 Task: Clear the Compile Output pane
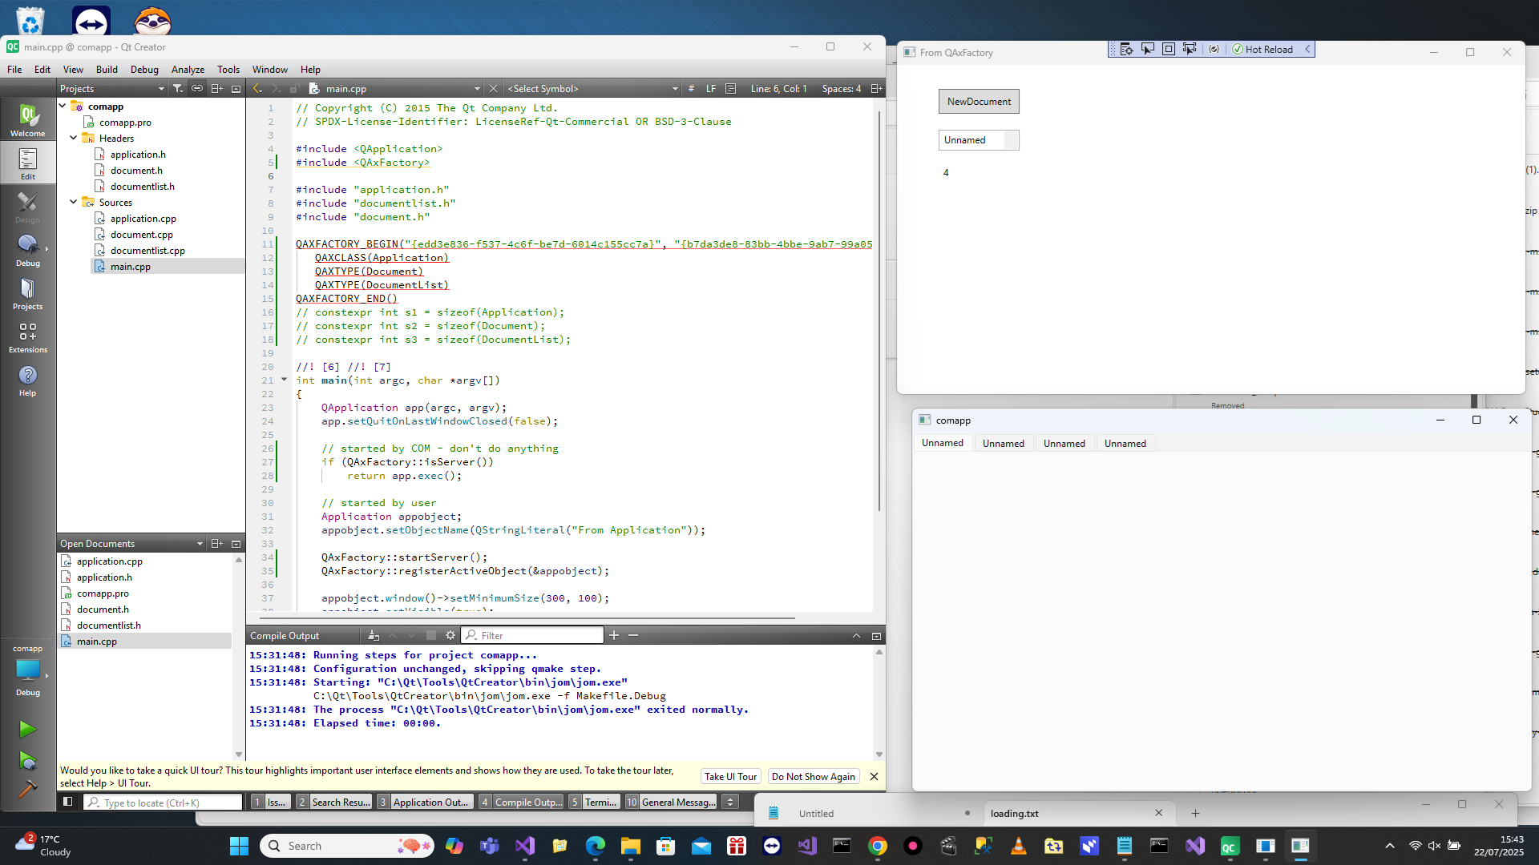pyautogui.click(x=374, y=635)
